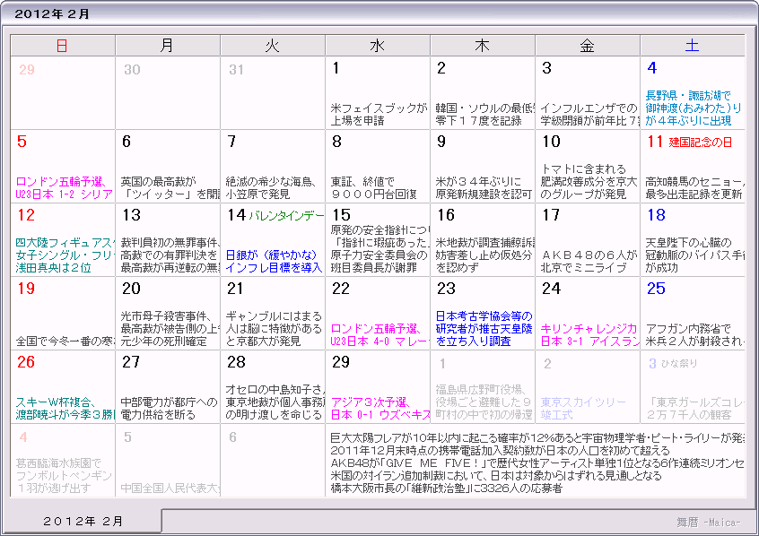Click the 巨大太陽フレア memo line
The width and height of the screenshot is (759, 536).
coord(537,438)
